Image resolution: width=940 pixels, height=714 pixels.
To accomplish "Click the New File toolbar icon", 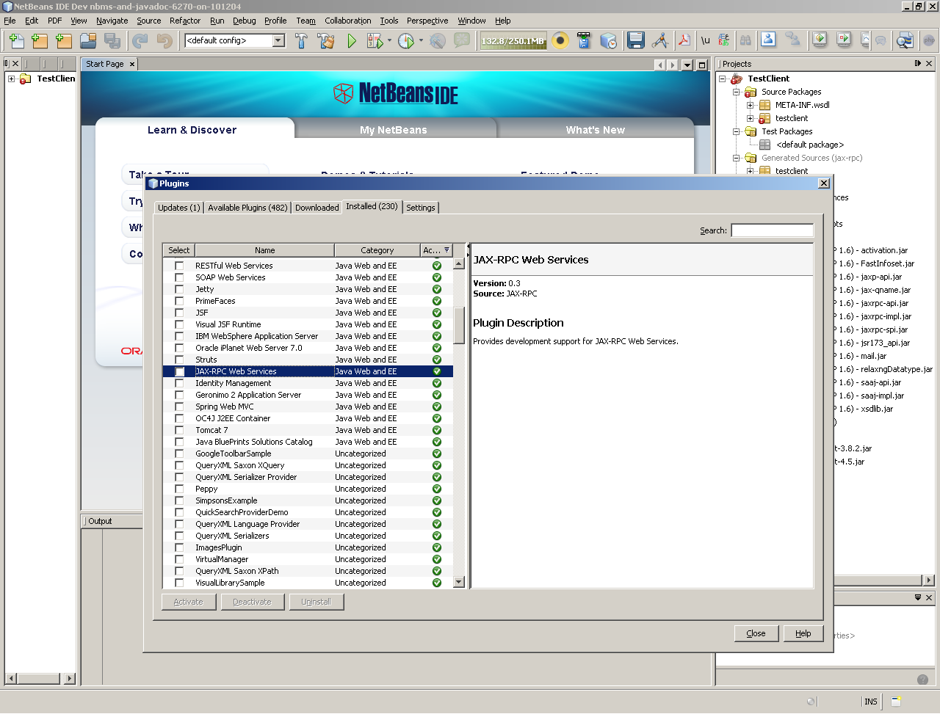I will [x=16, y=41].
